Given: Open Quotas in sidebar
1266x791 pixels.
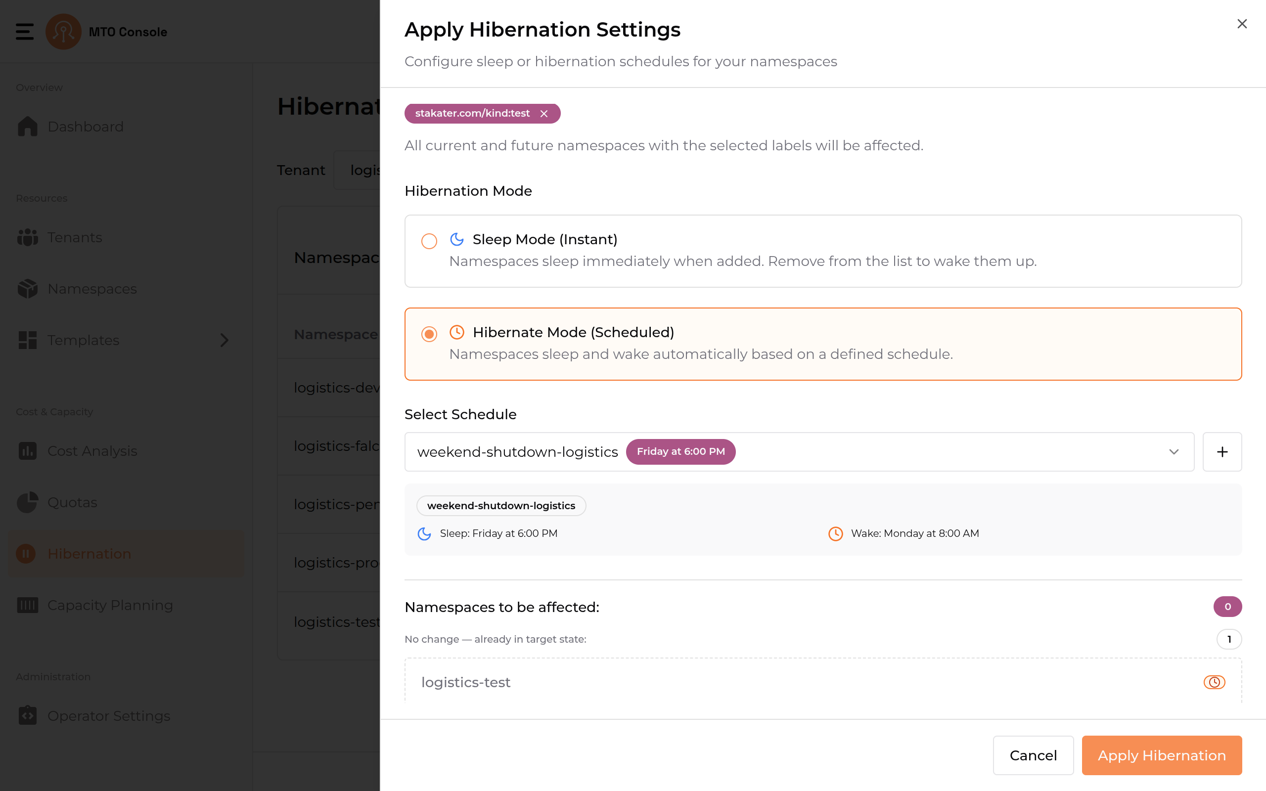Looking at the screenshot, I should tap(126, 502).
